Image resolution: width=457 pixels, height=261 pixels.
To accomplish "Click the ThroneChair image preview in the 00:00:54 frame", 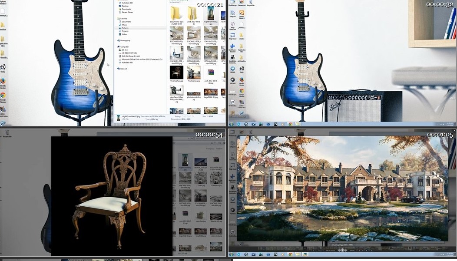I will (112, 196).
